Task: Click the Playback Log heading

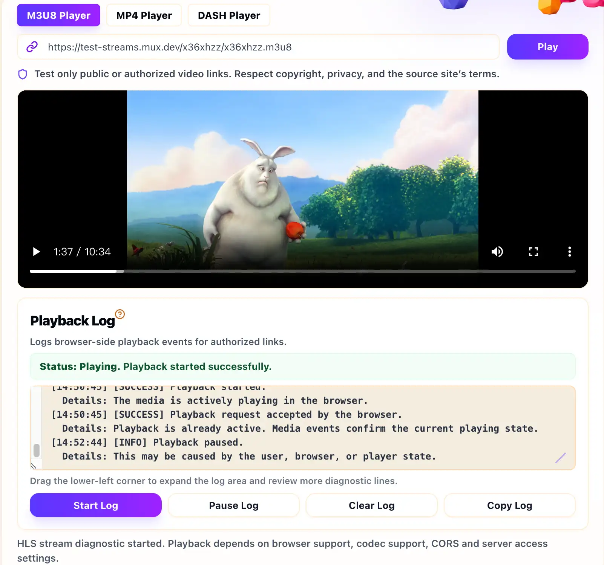Action: [72, 321]
